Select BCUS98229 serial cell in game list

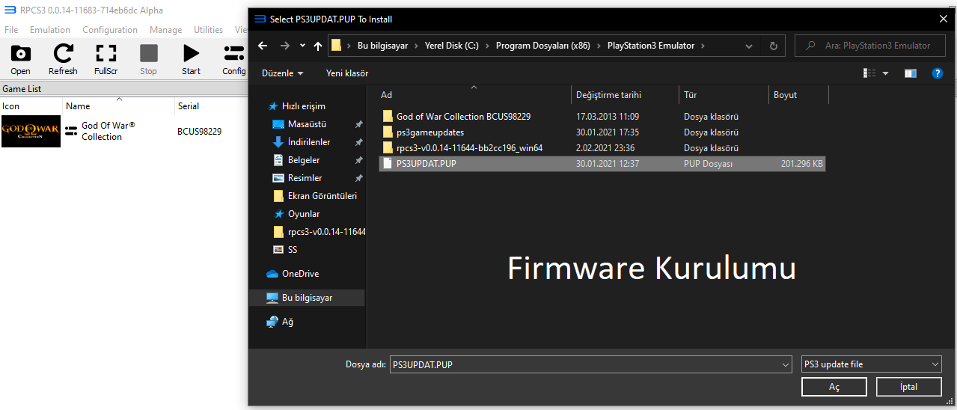pyautogui.click(x=199, y=132)
